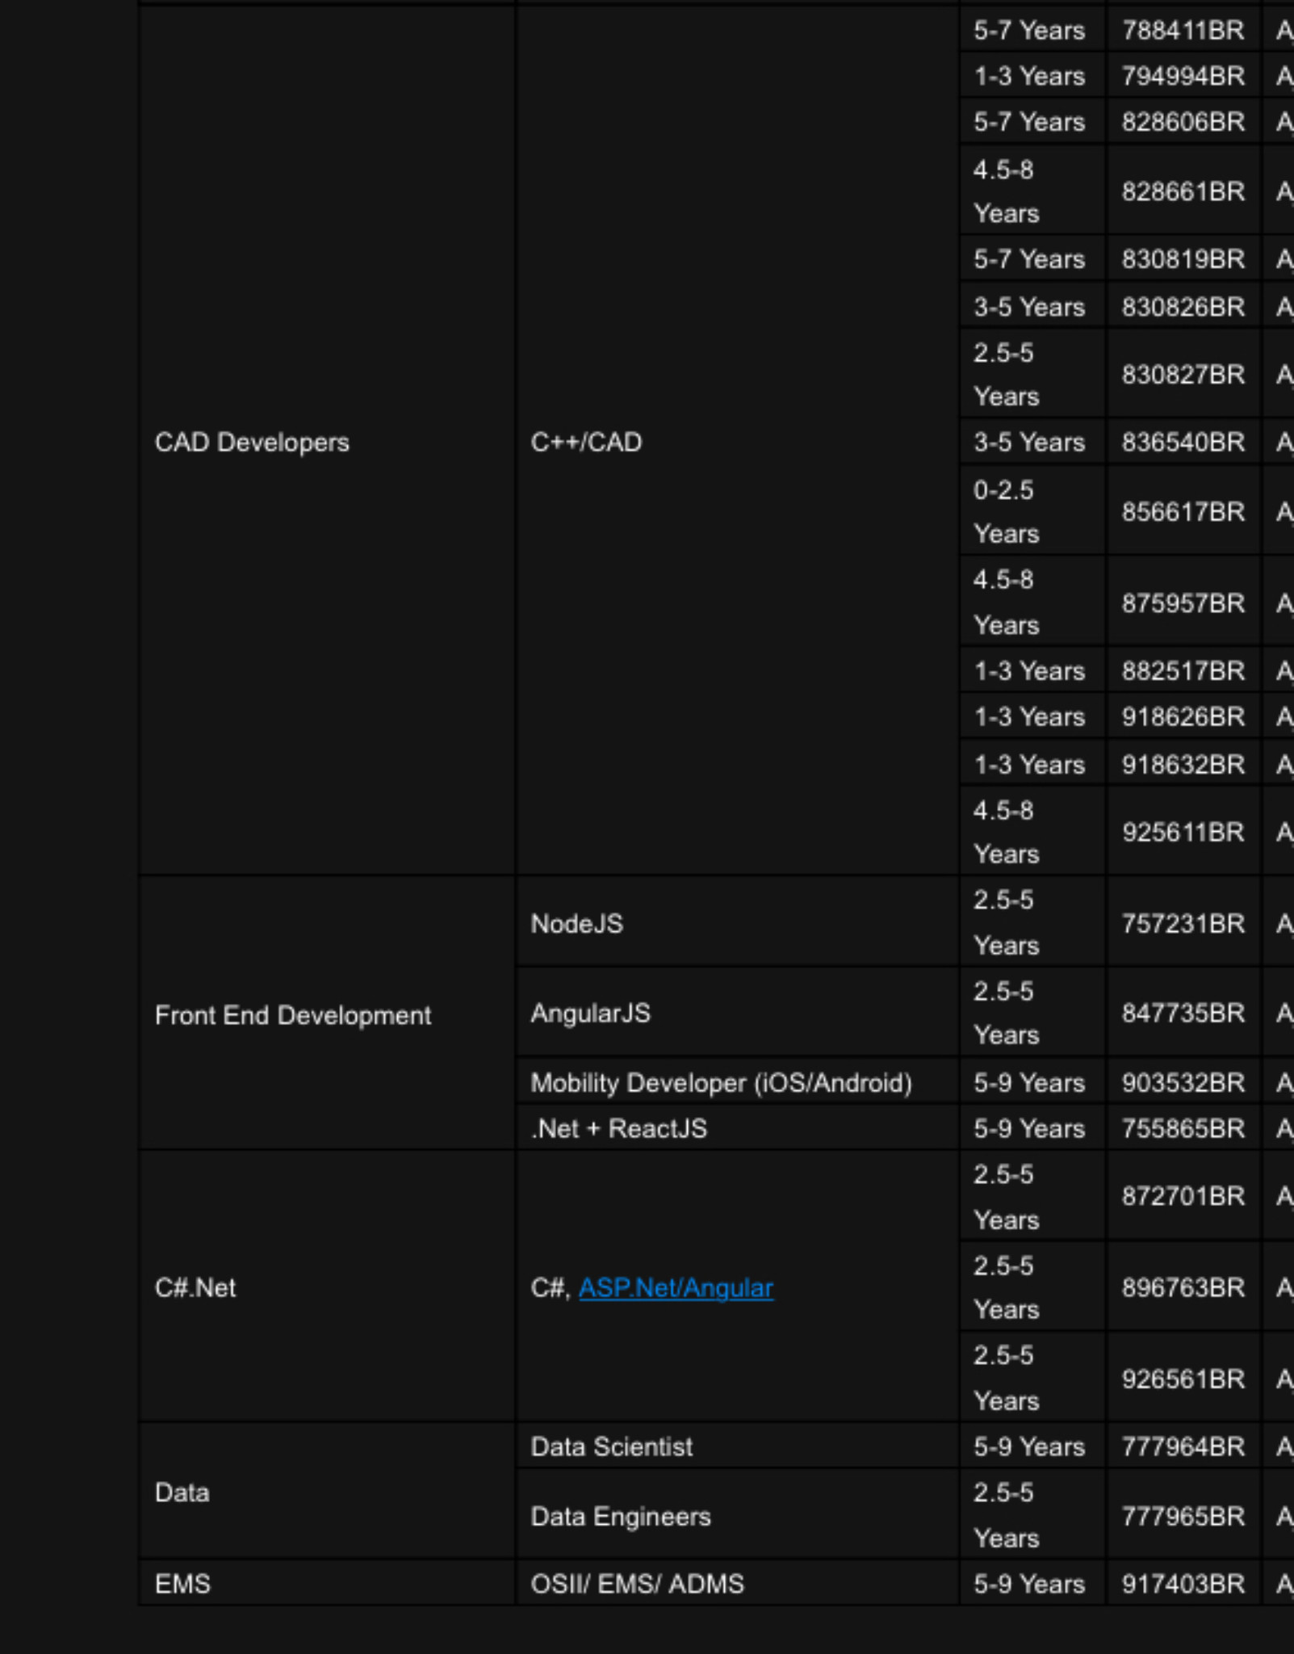The height and width of the screenshot is (1654, 1294).
Task: Select job ID 777965BR
Action: pos(1183,1515)
